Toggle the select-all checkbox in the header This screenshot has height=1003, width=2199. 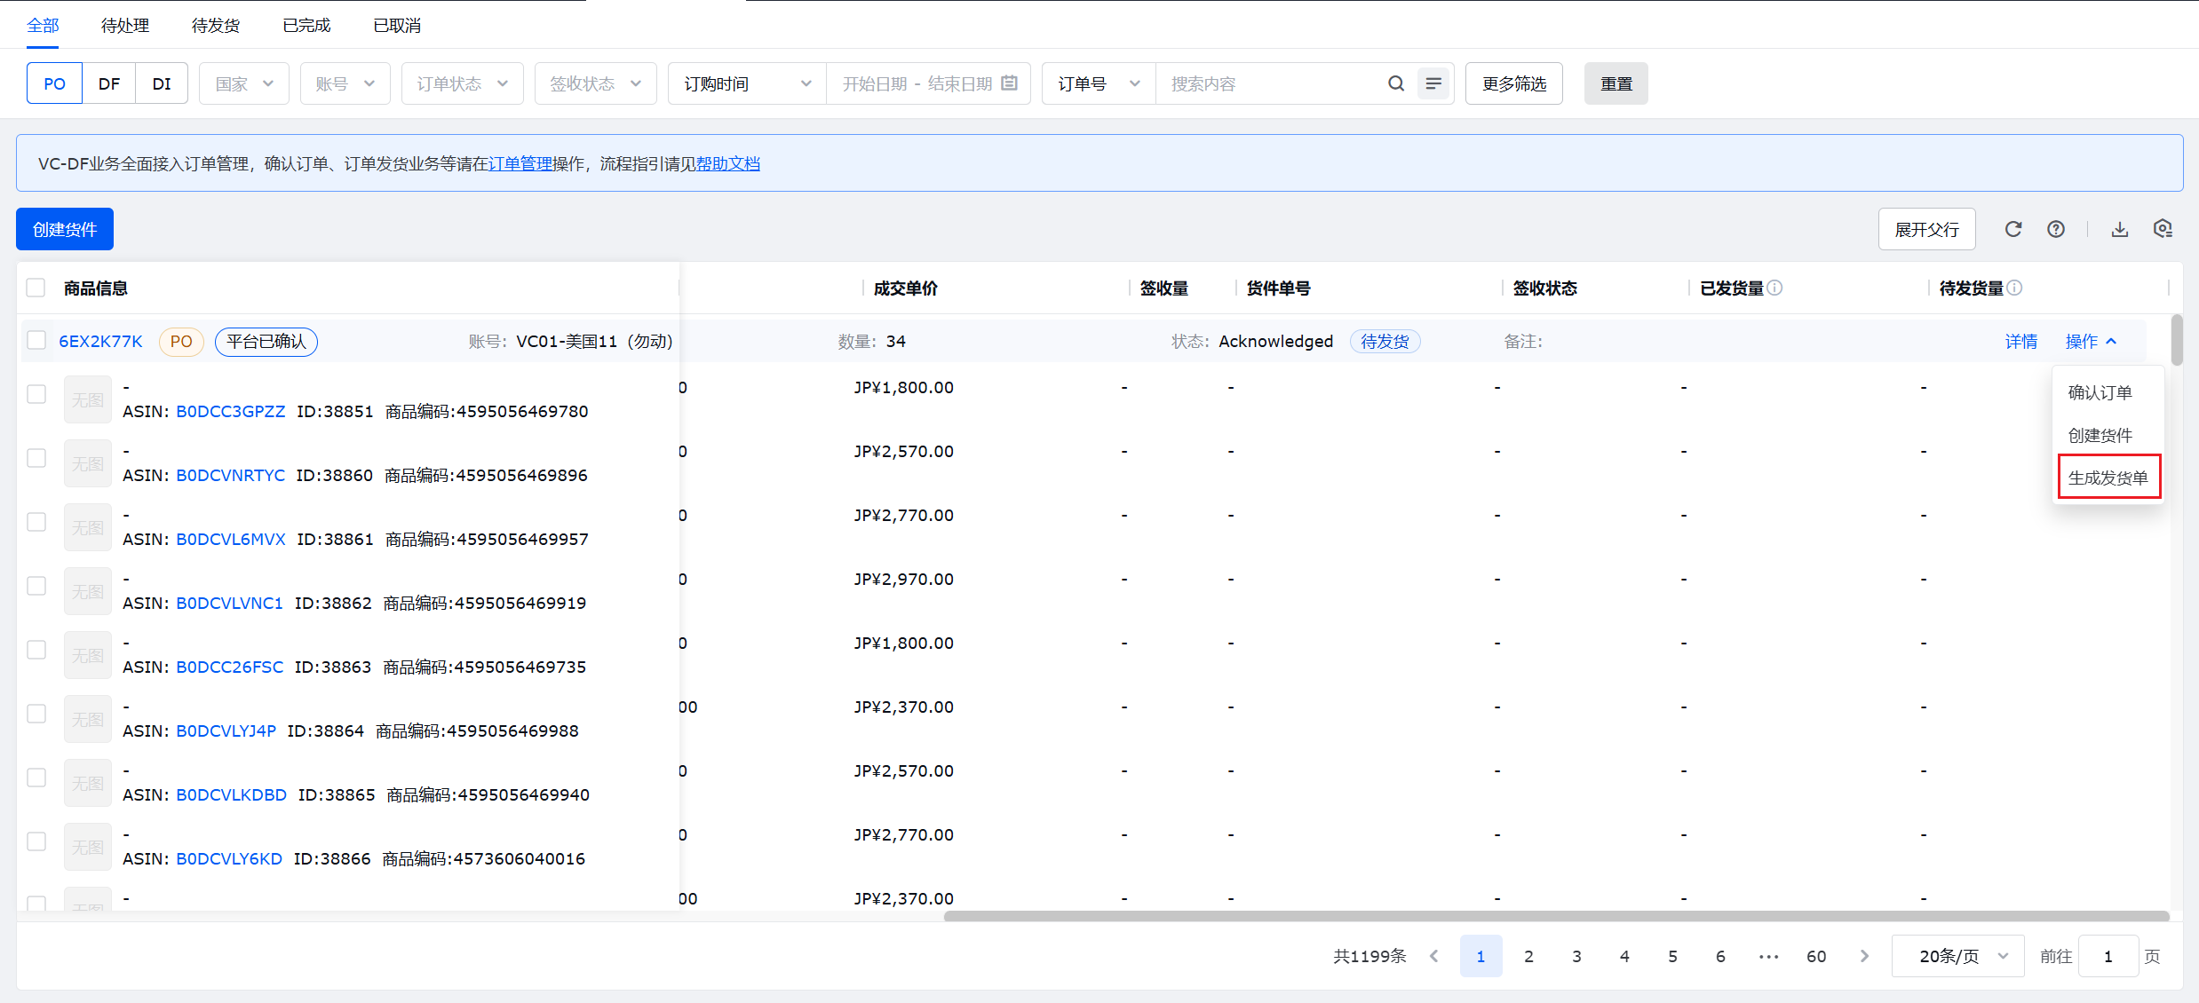(x=36, y=288)
